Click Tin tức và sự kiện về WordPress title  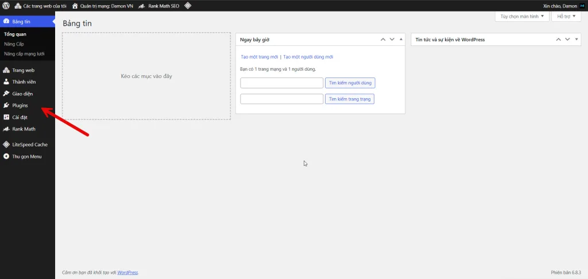(450, 40)
